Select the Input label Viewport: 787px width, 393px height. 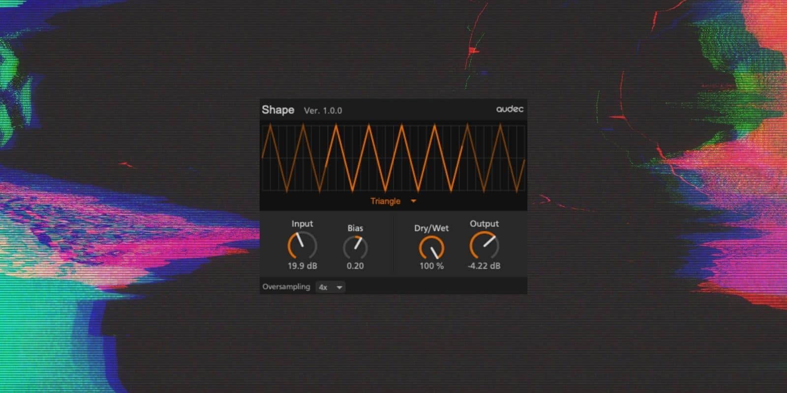[302, 224]
